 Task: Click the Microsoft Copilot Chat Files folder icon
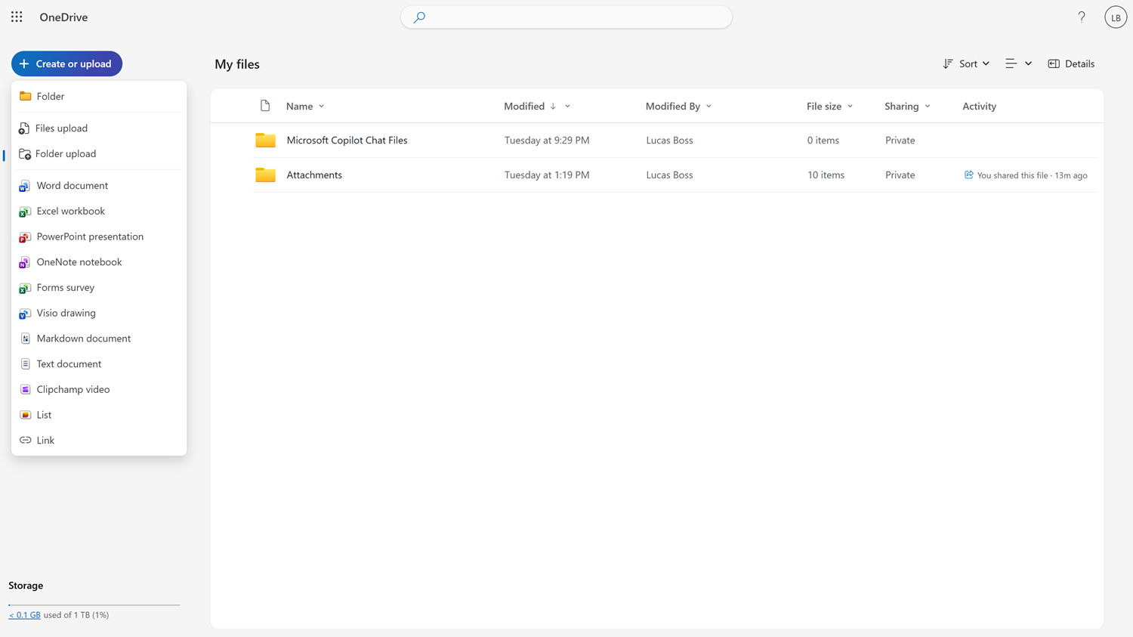point(265,140)
